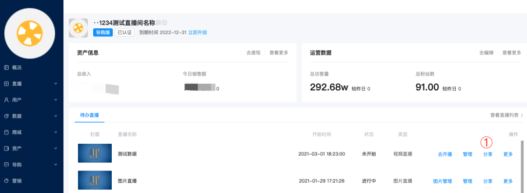Click the 数据 data chart sidebar icon

pos(6,116)
